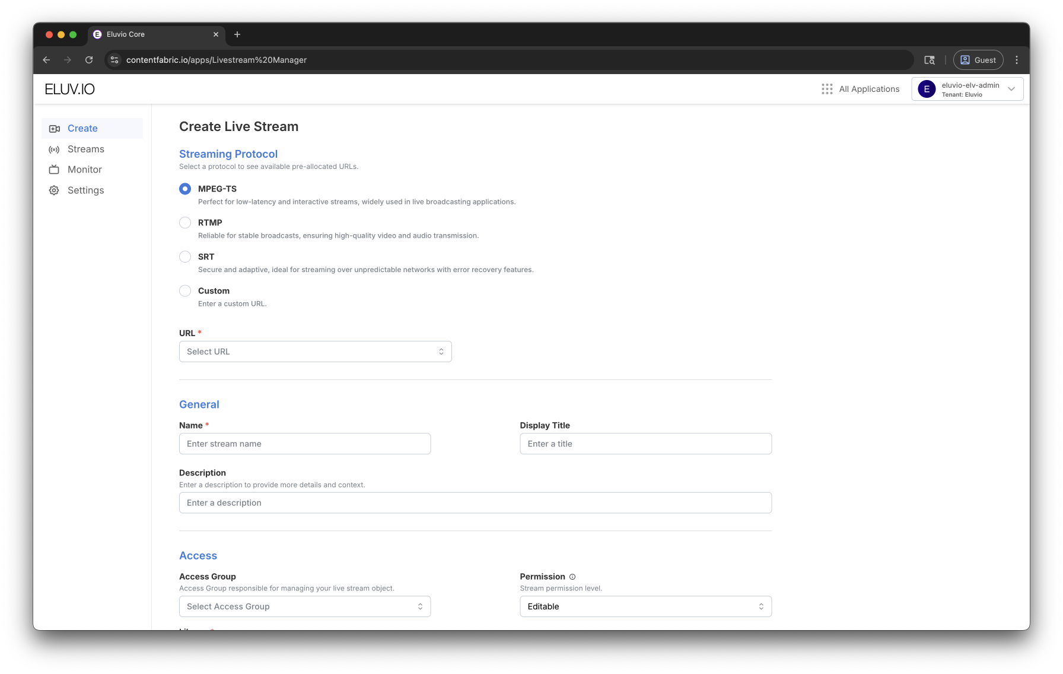
Task: Open the Permission dropdown showing Editable
Action: point(645,606)
